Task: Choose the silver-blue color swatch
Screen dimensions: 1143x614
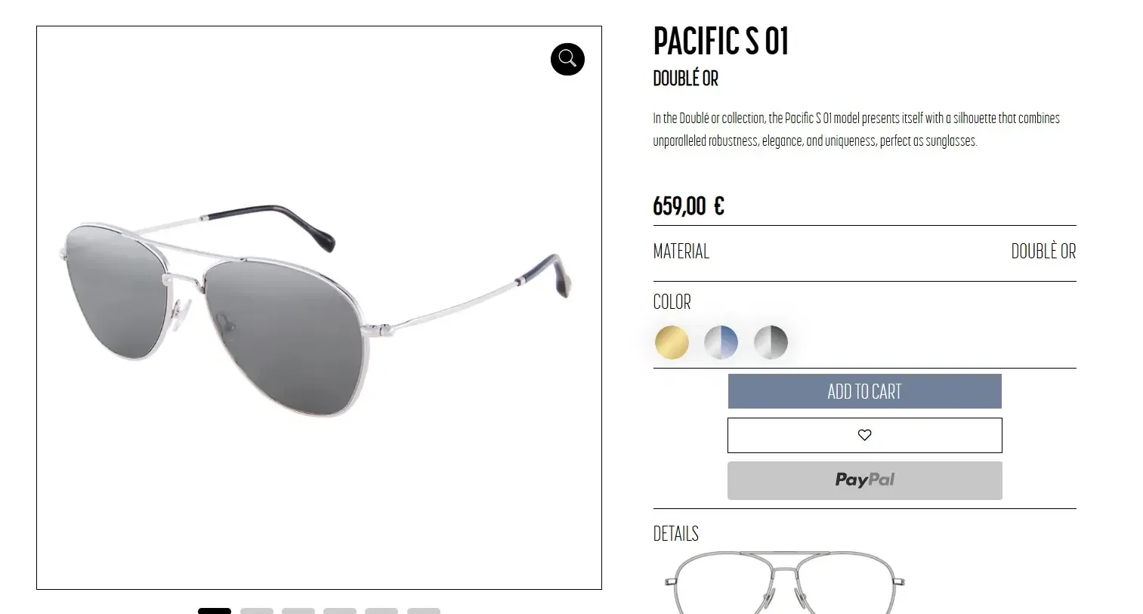Action: [721, 342]
